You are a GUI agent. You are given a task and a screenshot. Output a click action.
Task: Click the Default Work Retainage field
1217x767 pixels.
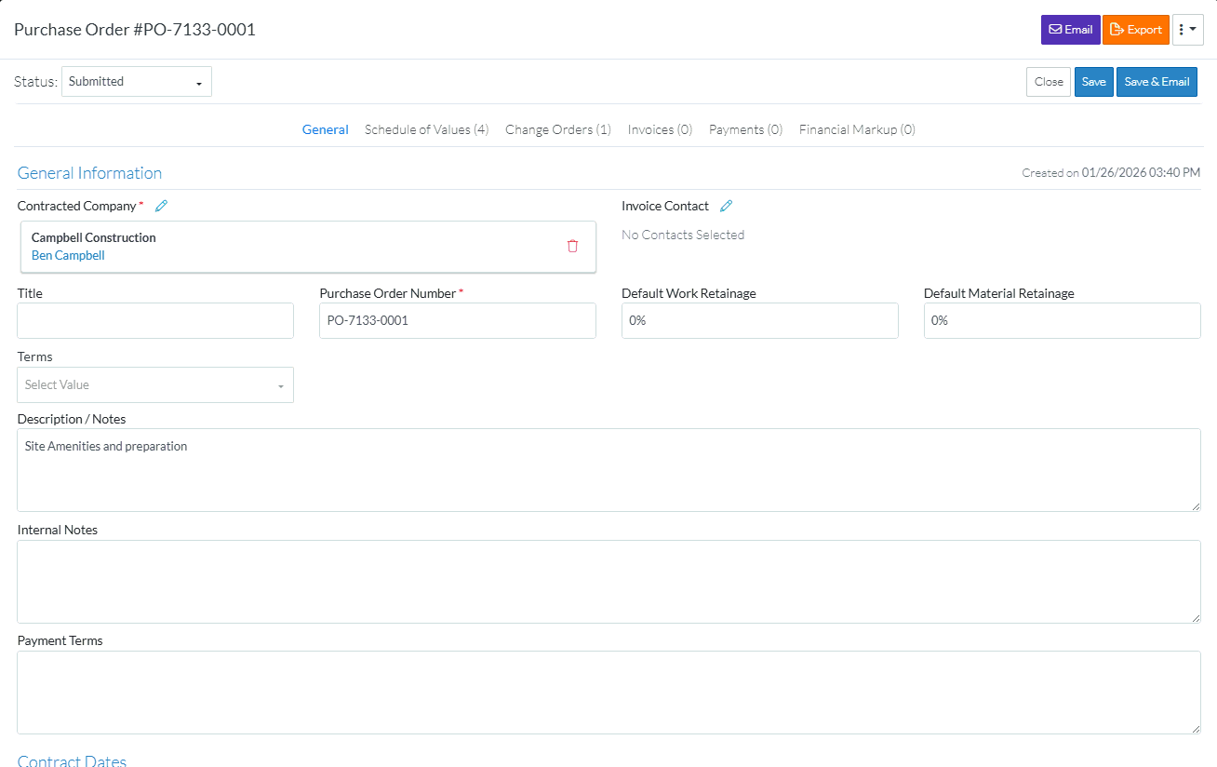point(760,320)
